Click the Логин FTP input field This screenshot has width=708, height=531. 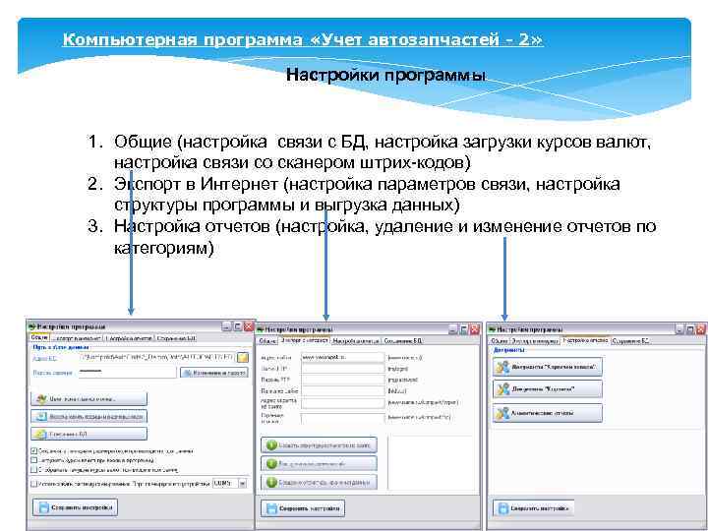(343, 369)
